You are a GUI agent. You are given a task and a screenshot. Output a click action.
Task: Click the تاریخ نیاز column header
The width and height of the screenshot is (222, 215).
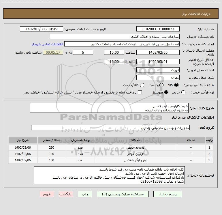click(x=23, y=140)
